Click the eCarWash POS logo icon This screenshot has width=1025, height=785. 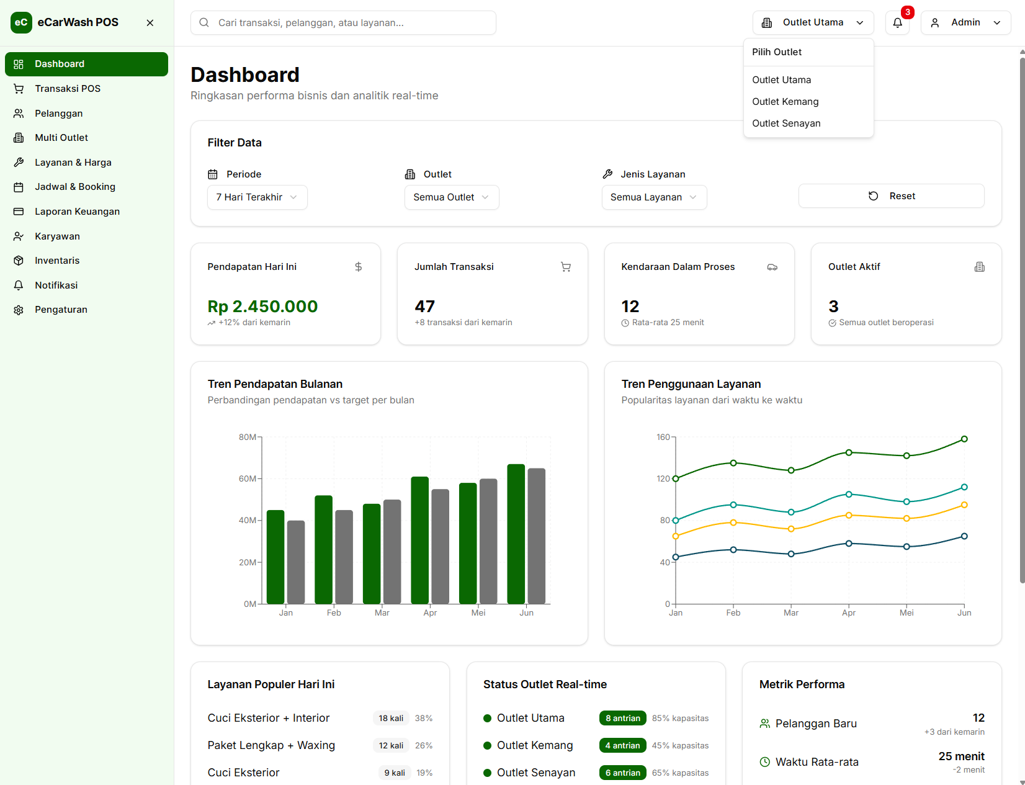[21, 22]
